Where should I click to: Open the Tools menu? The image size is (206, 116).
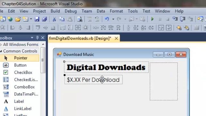click(133, 11)
